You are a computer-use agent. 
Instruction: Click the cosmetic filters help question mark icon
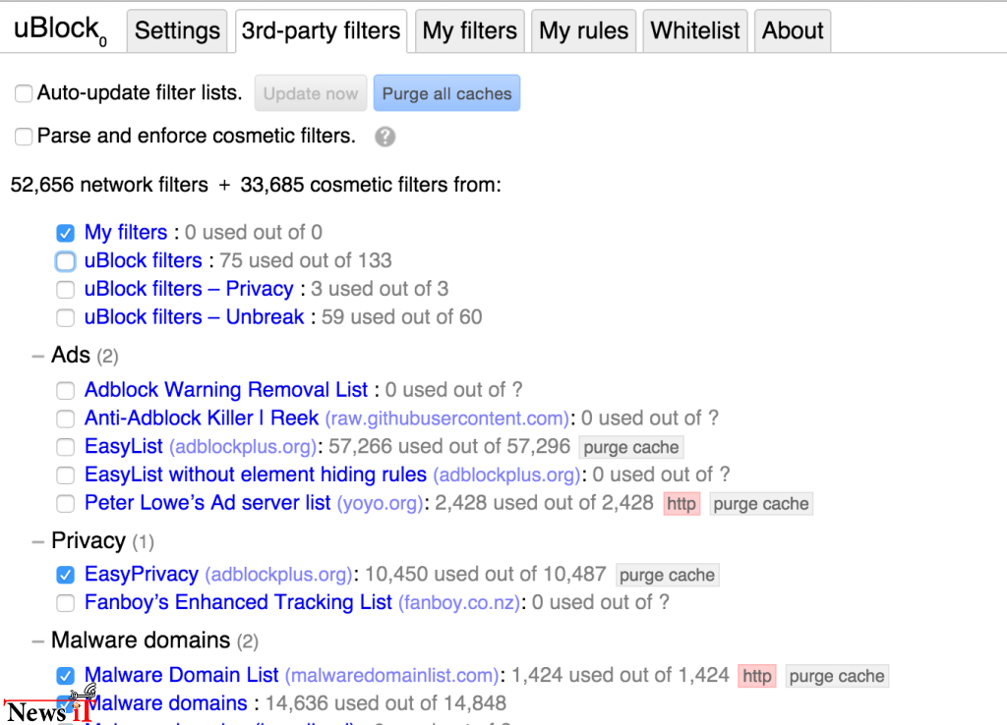click(385, 137)
